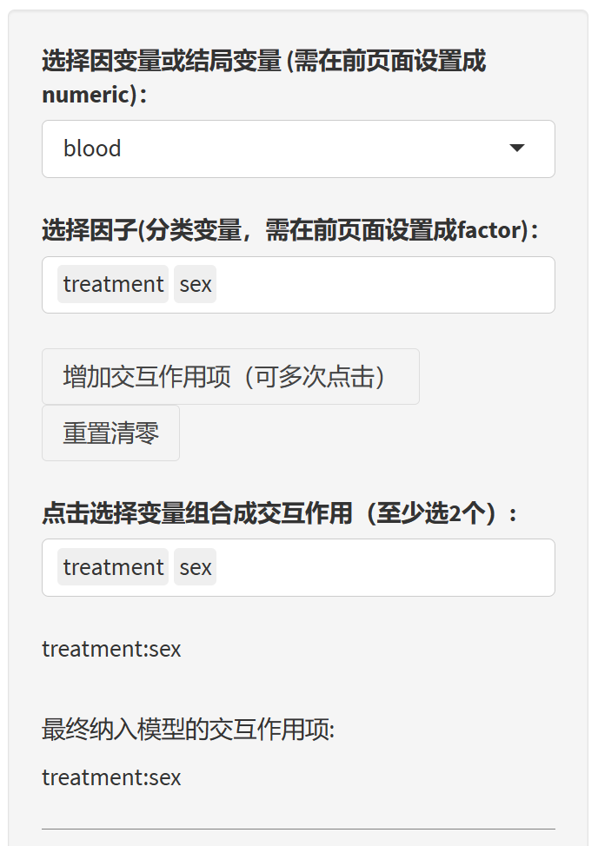Click the horizontal divider line at the bottom
Viewport: 598px width, 846px height.
[x=297, y=829]
